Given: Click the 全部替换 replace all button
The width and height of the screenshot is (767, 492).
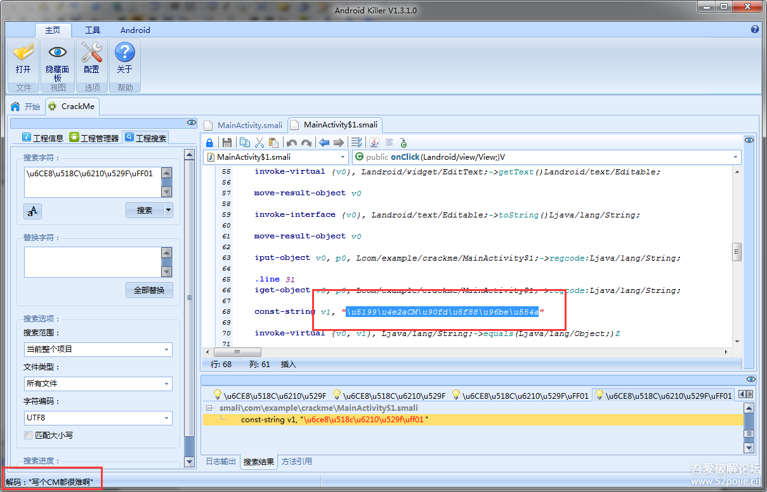Looking at the screenshot, I should pyautogui.click(x=149, y=290).
